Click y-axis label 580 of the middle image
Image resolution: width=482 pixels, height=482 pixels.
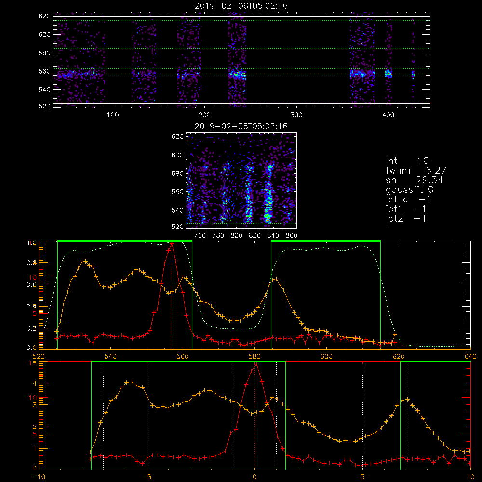pyautogui.click(x=177, y=174)
